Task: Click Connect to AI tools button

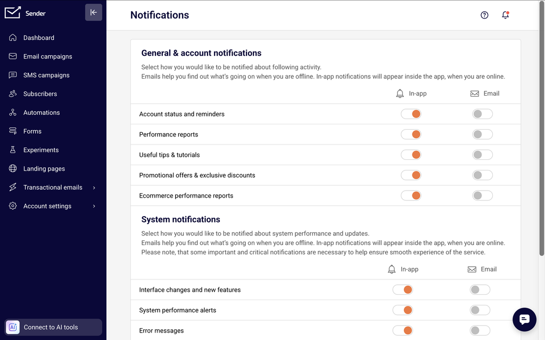Action: point(53,327)
